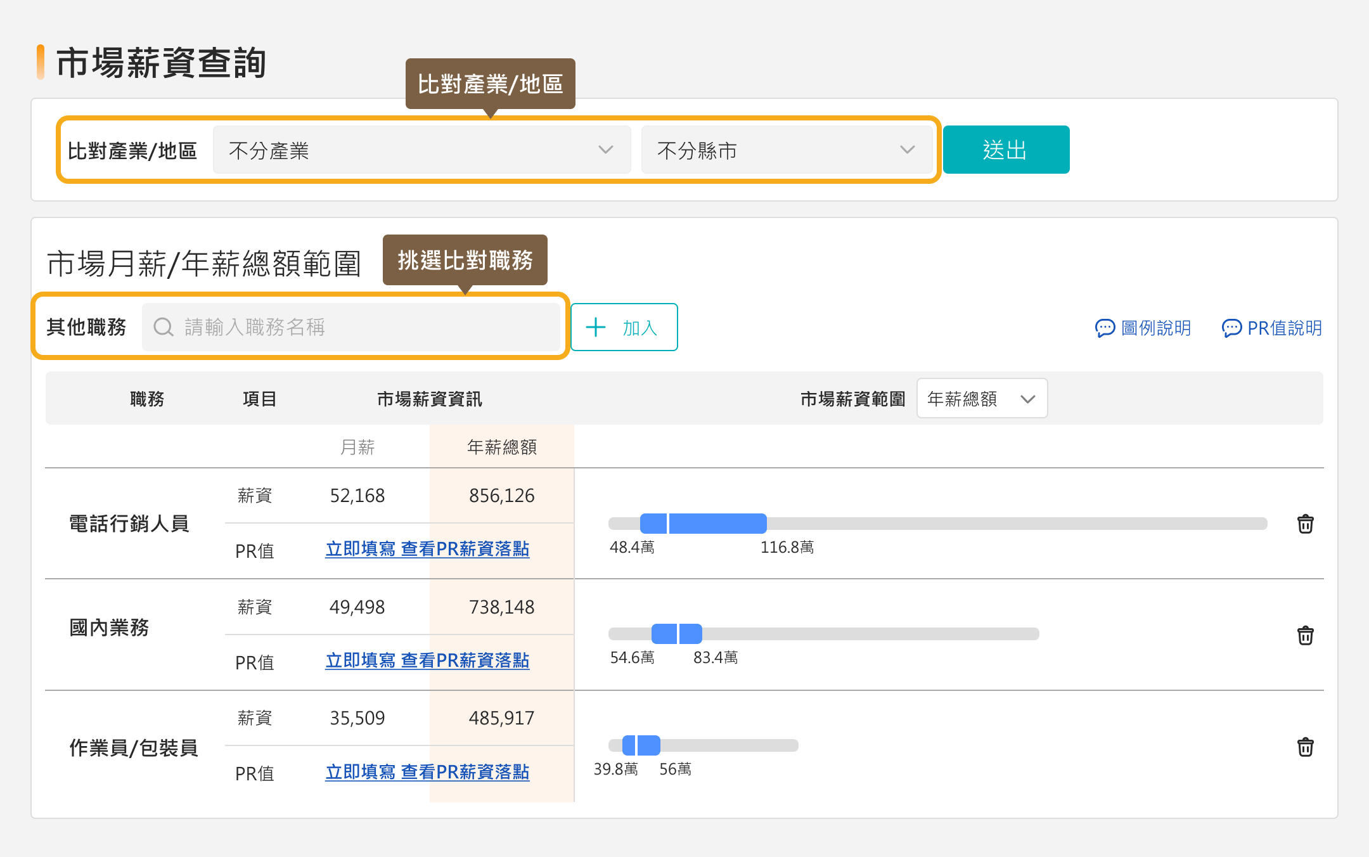Click the 56萬 range upper label
The width and height of the screenshot is (1369, 857).
675,769
